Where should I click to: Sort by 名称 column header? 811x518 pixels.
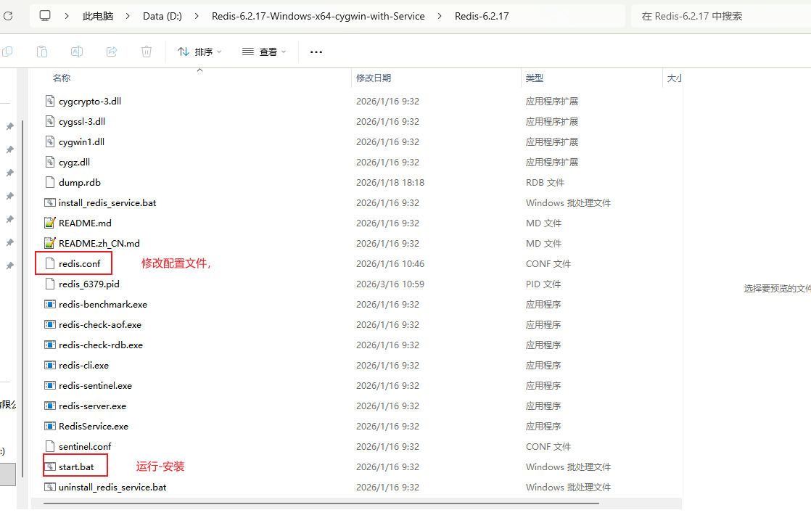62,78
